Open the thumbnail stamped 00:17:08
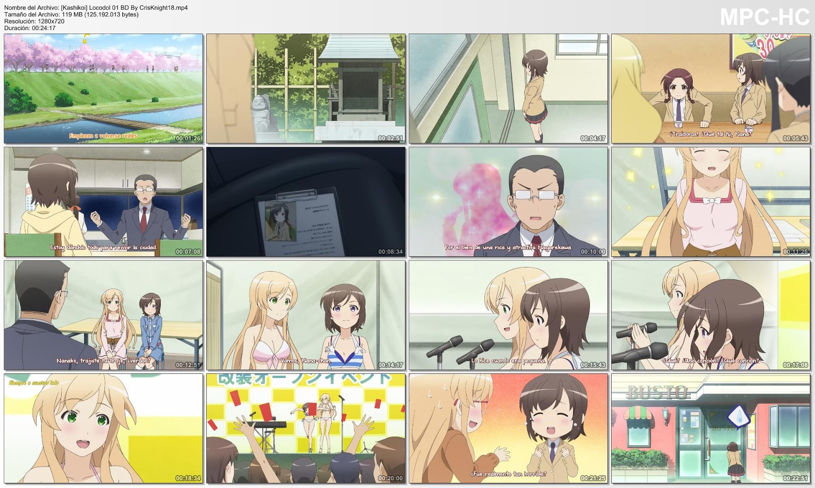Viewport: 815px width, 488px height. [711, 315]
